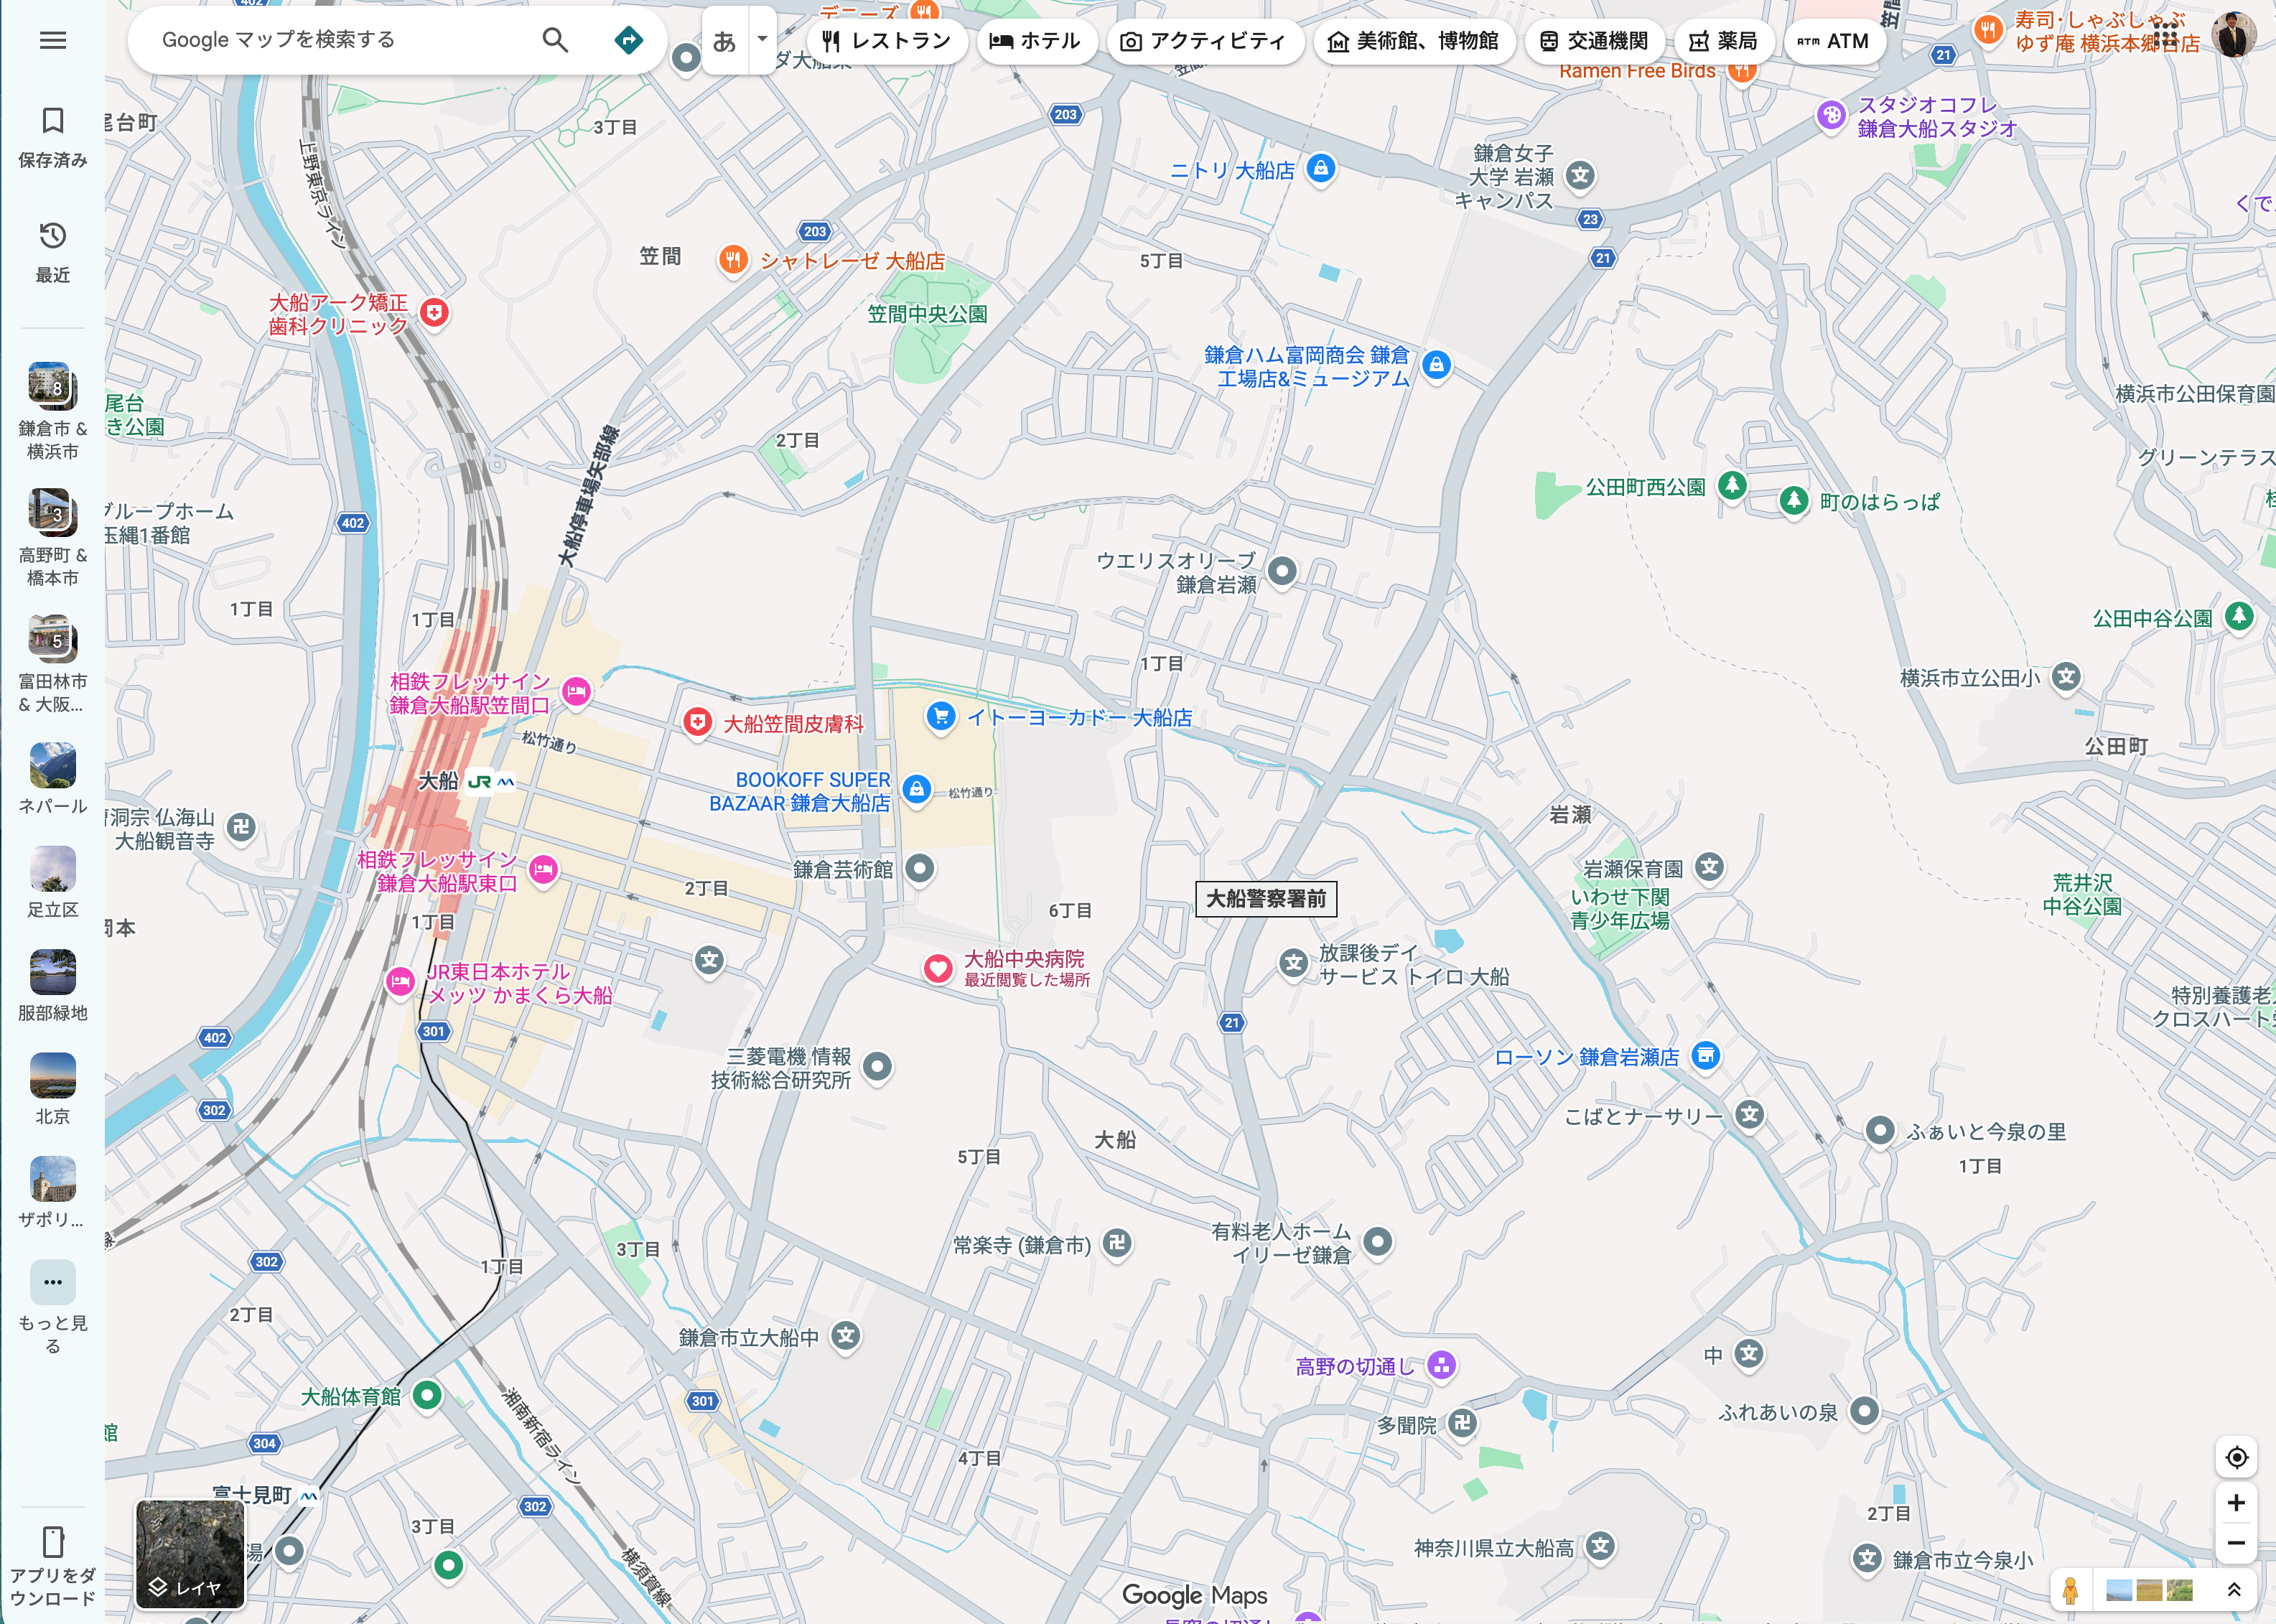Select the 高野の切通し purple attraction pin
Image resolution: width=2276 pixels, height=1624 pixels.
tap(1440, 1365)
